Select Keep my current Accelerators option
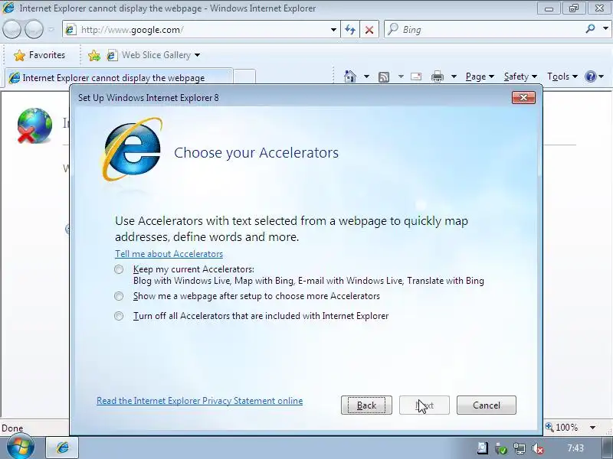This screenshot has width=613, height=459. (119, 269)
